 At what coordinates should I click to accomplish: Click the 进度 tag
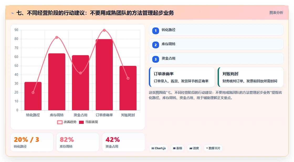pos(194,148)
